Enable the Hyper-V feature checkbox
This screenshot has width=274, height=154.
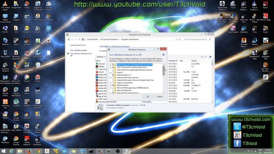113,72
